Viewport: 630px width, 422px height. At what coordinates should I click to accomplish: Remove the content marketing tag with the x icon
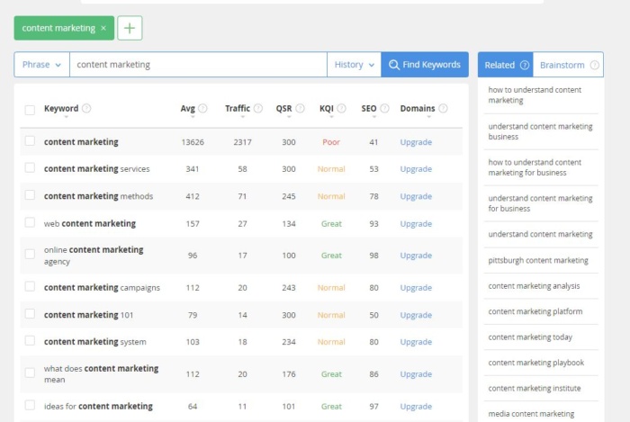point(103,28)
